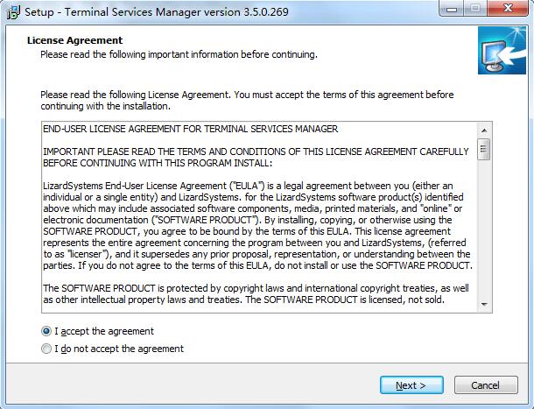
Task: Click the "END-USER LICENSE AGREEMENT" first line
Action: pos(190,129)
